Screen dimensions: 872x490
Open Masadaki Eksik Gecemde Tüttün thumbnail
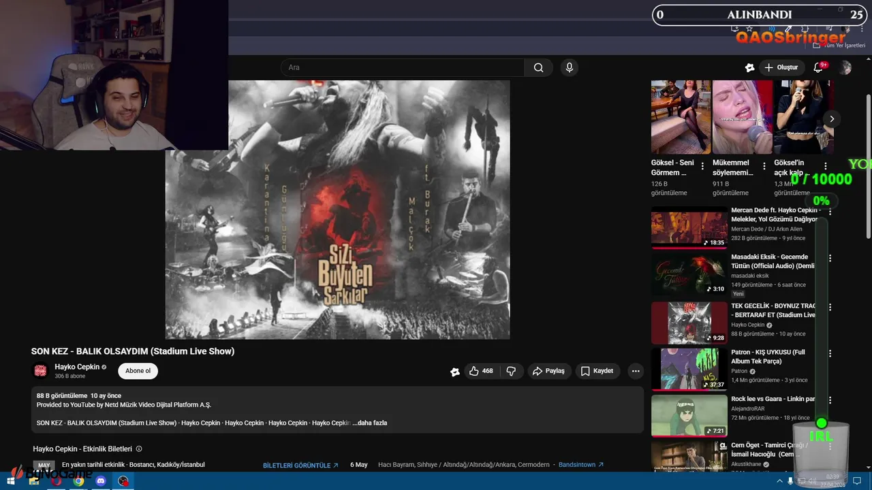(x=689, y=274)
